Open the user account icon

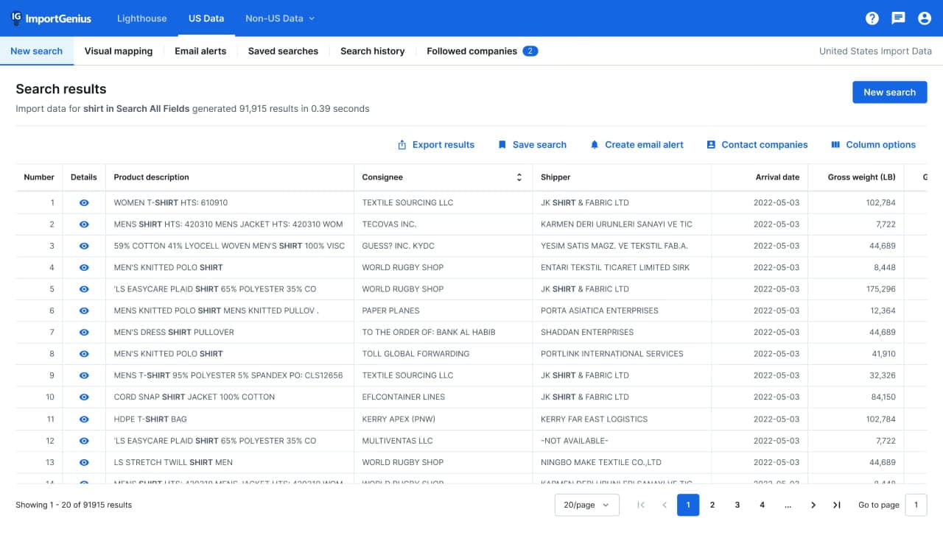[x=925, y=18]
